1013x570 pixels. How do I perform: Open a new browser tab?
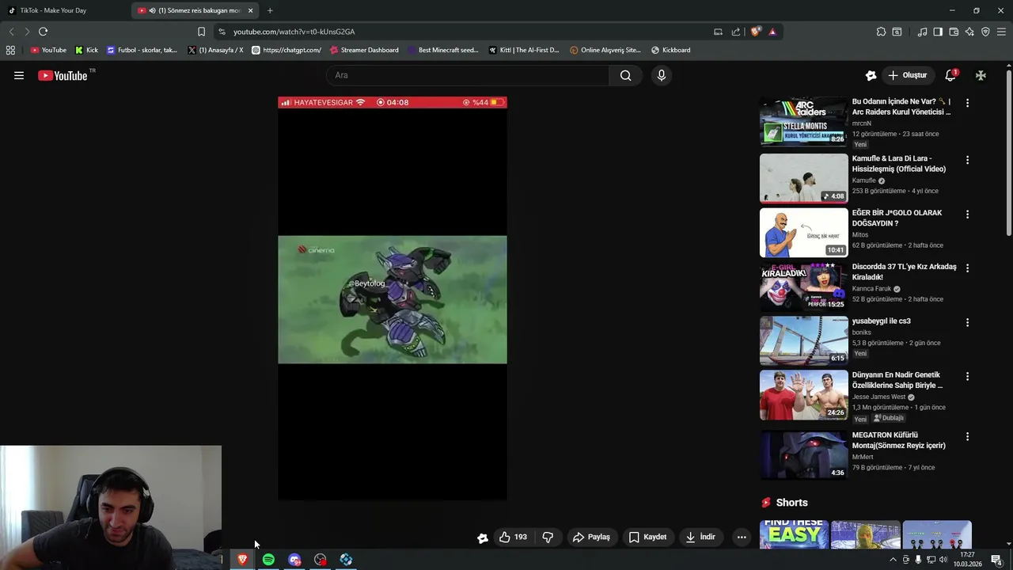click(x=270, y=10)
